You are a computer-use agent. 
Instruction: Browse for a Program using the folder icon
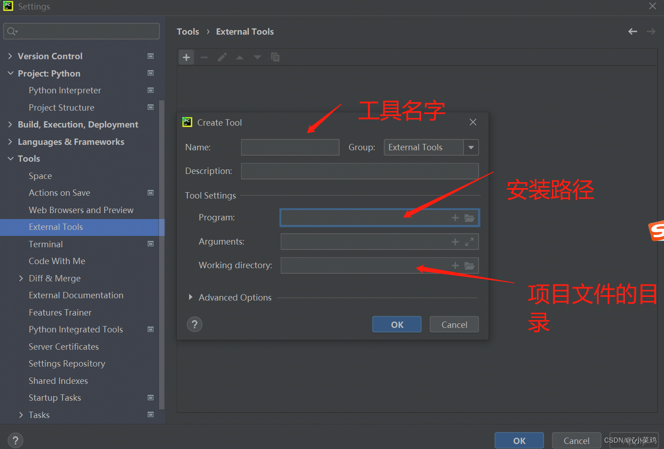click(469, 218)
